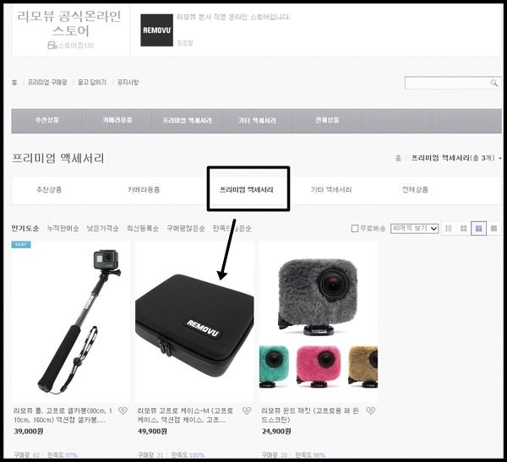The image size is (507, 462).
Task: Click the search magnifier icon
Action: point(493,83)
